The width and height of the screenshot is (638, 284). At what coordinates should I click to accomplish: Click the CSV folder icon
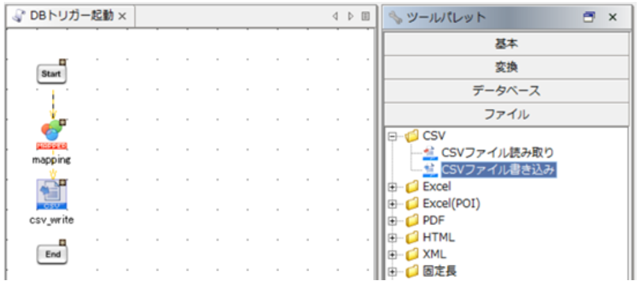click(412, 137)
